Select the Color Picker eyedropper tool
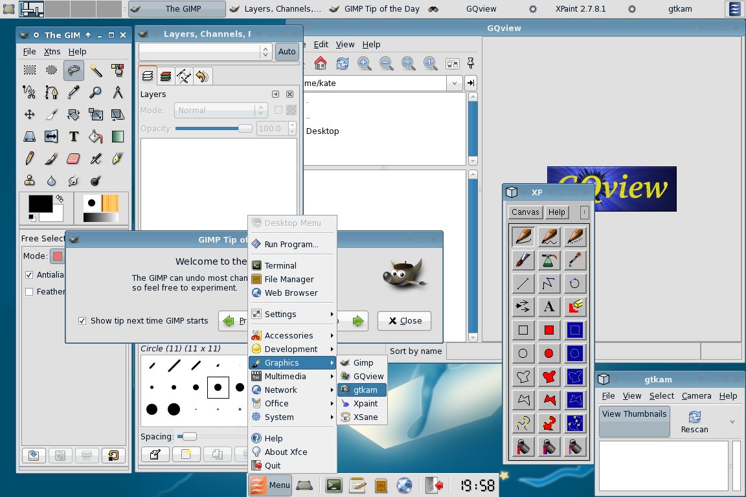 [x=73, y=93]
